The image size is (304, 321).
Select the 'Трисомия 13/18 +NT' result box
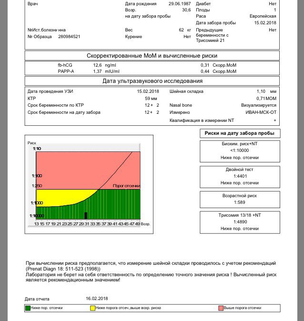click(x=239, y=221)
